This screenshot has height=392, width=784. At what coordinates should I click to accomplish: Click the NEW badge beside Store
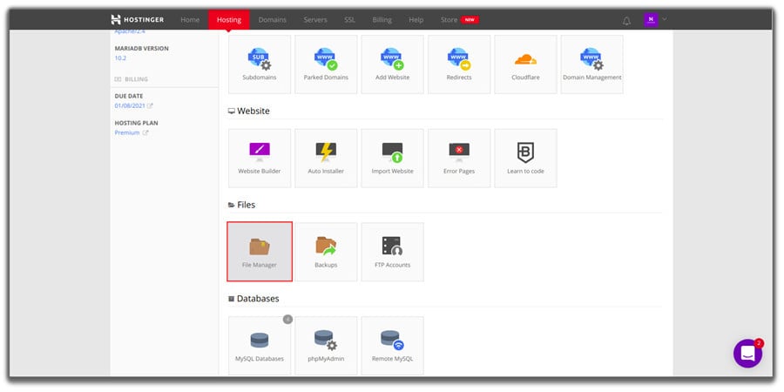470,20
